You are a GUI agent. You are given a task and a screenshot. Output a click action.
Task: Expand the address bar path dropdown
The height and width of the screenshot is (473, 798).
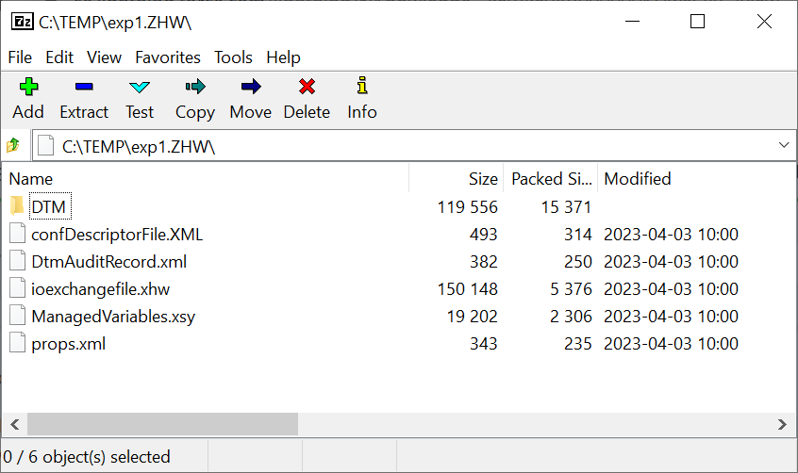[x=783, y=145]
